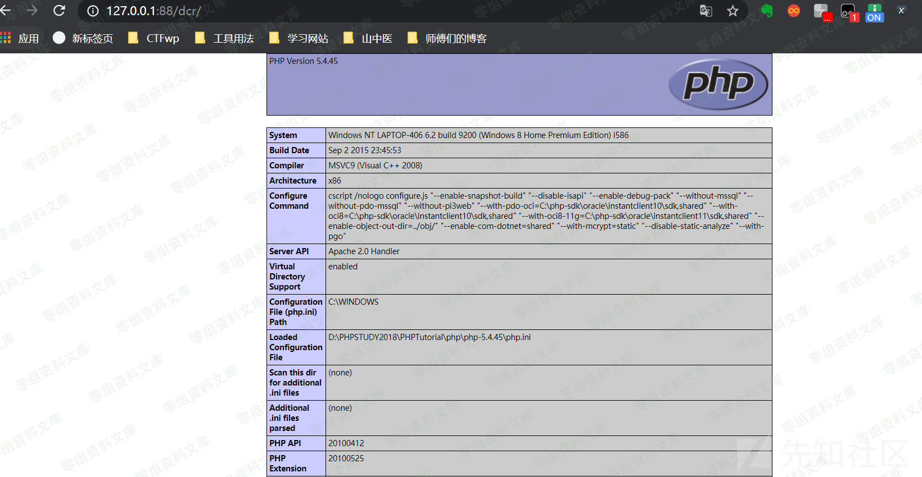View site information icon in address bar
922x477 pixels.
point(93,11)
